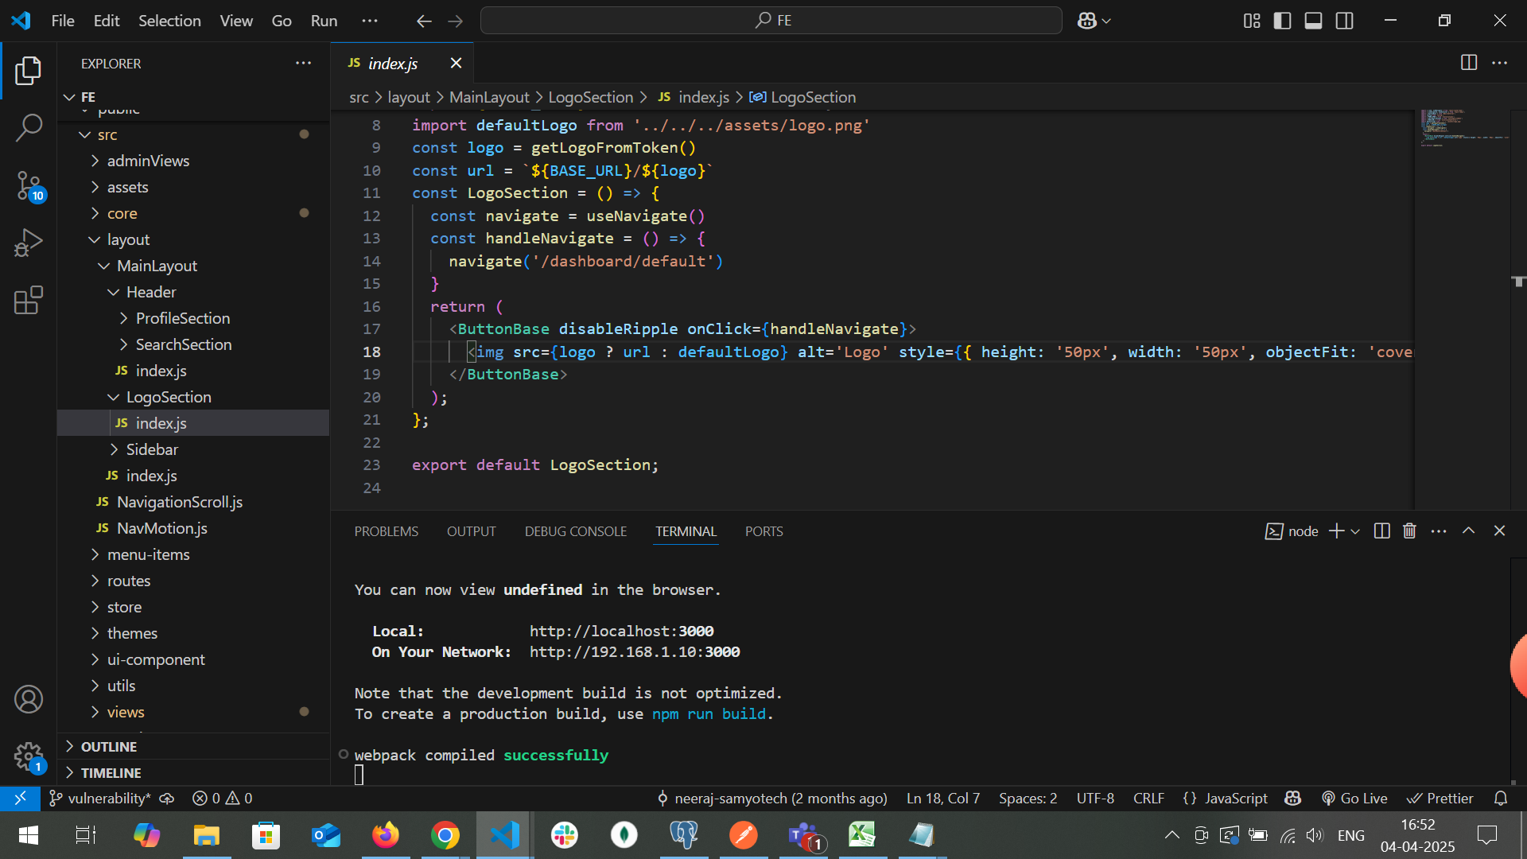The image size is (1527, 859).
Task: Click the vulnerability branch name
Action: pos(108,798)
